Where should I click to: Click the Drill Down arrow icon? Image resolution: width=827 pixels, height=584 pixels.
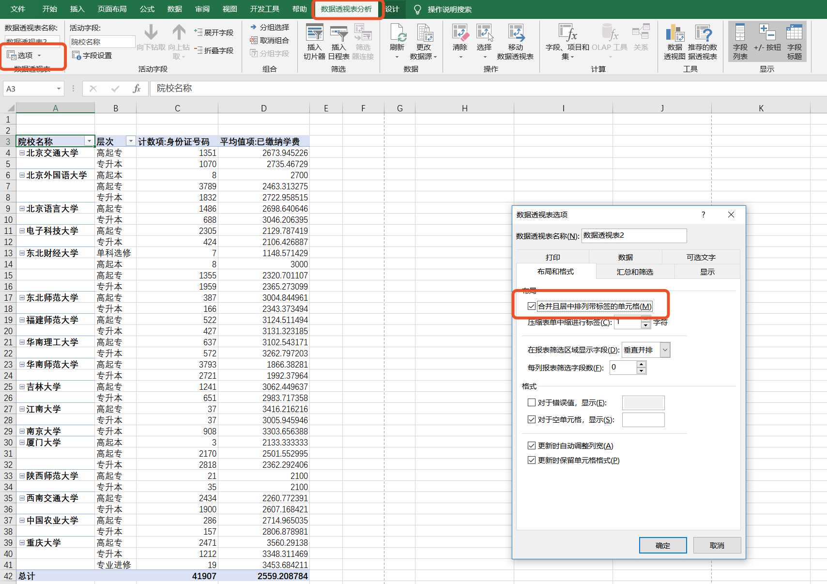pos(151,32)
